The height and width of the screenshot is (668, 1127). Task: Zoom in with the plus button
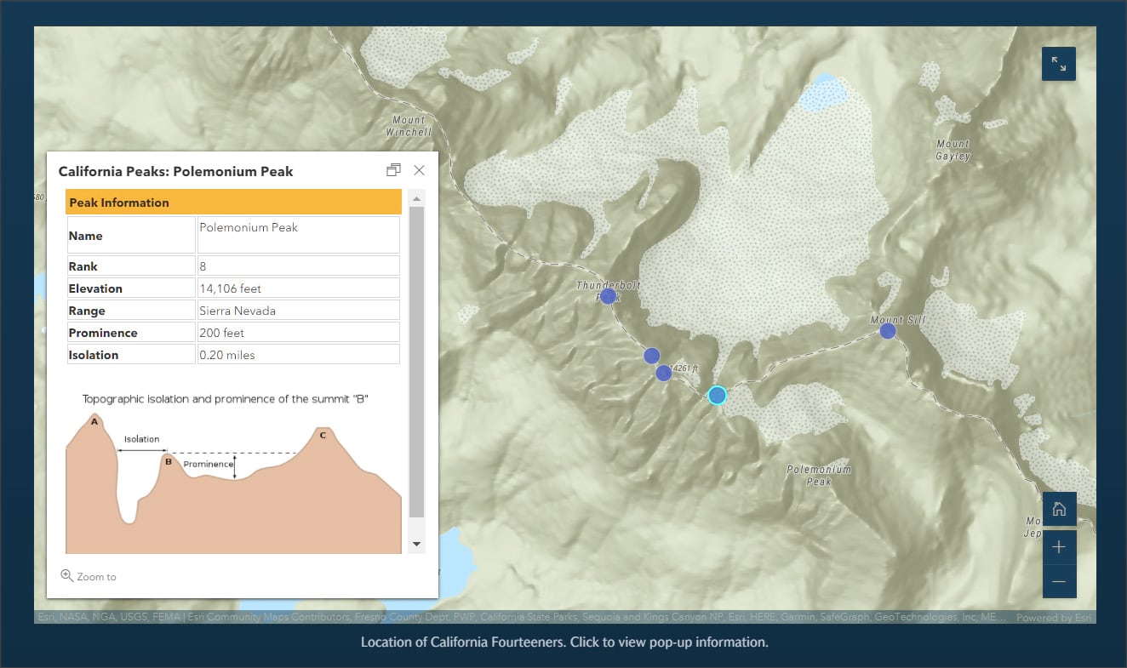pyautogui.click(x=1059, y=546)
